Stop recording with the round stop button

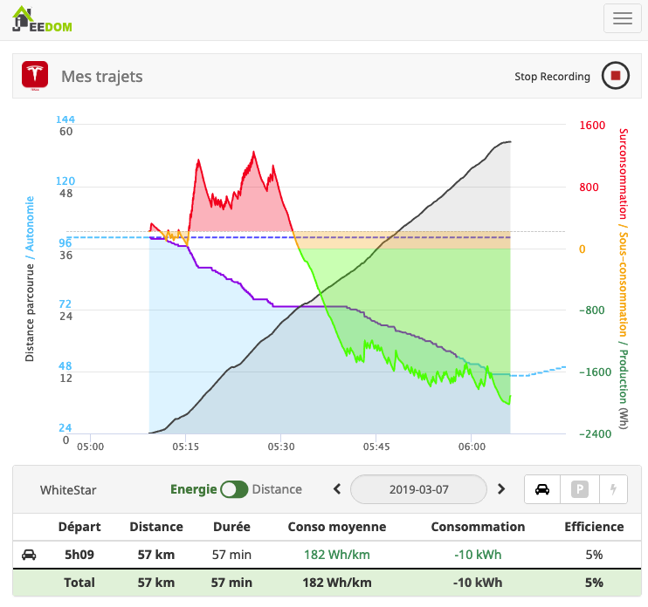click(616, 76)
